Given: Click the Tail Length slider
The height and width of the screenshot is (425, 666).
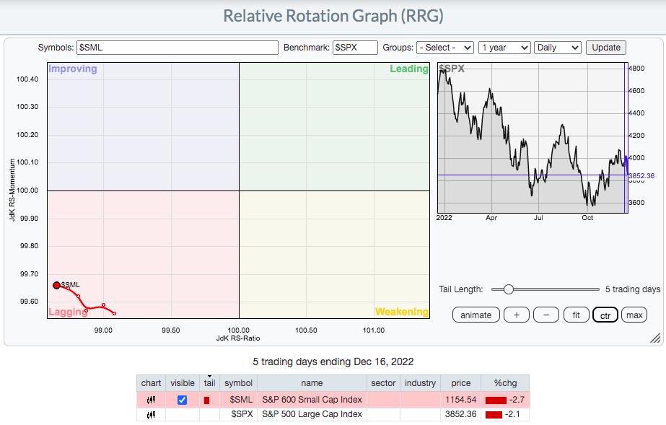Looking at the screenshot, I should tap(545, 289).
